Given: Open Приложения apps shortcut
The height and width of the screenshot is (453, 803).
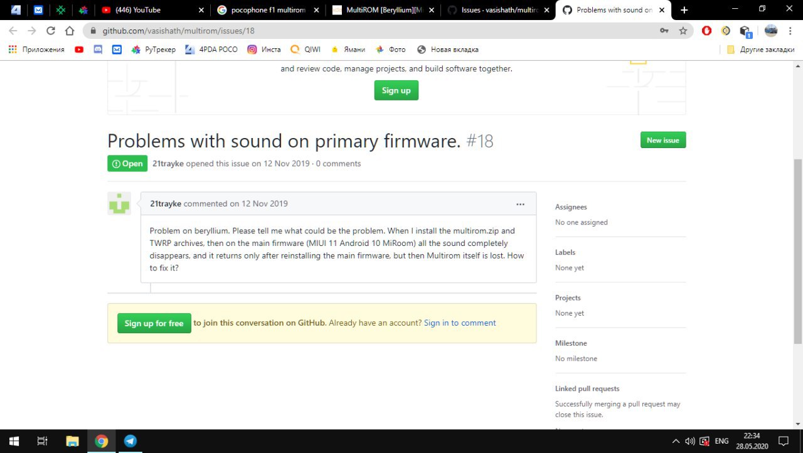Looking at the screenshot, I should (x=36, y=50).
